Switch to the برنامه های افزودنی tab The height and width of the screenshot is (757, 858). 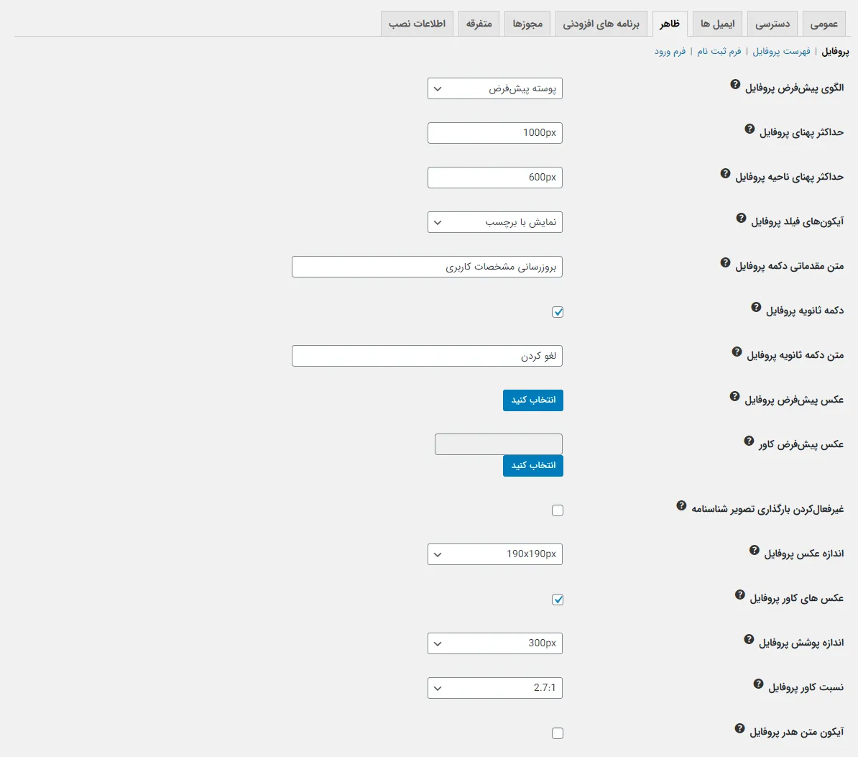coord(601,24)
